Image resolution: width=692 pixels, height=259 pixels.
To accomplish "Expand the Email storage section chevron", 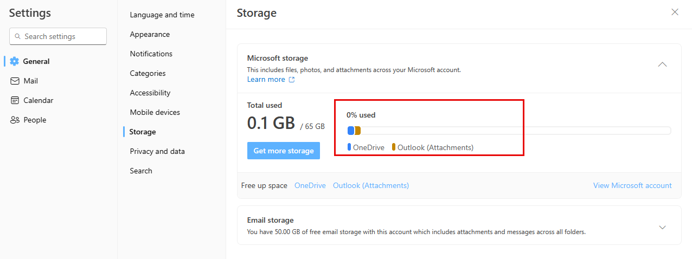I will [x=662, y=227].
